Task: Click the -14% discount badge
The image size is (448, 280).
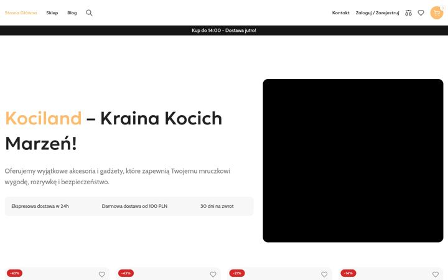Action: (x=348, y=273)
